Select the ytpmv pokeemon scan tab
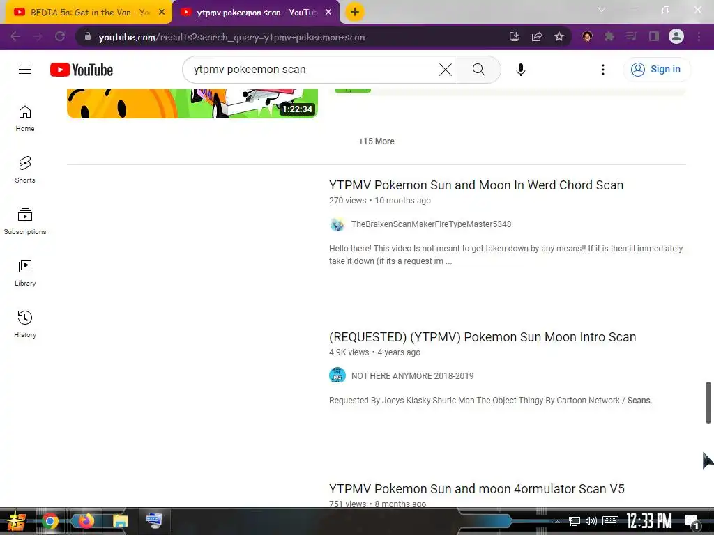714x535 pixels. click(x=255, y=13)
